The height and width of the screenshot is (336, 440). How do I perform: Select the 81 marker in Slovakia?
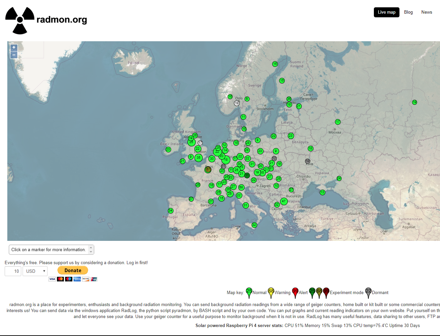coord(271,168)
